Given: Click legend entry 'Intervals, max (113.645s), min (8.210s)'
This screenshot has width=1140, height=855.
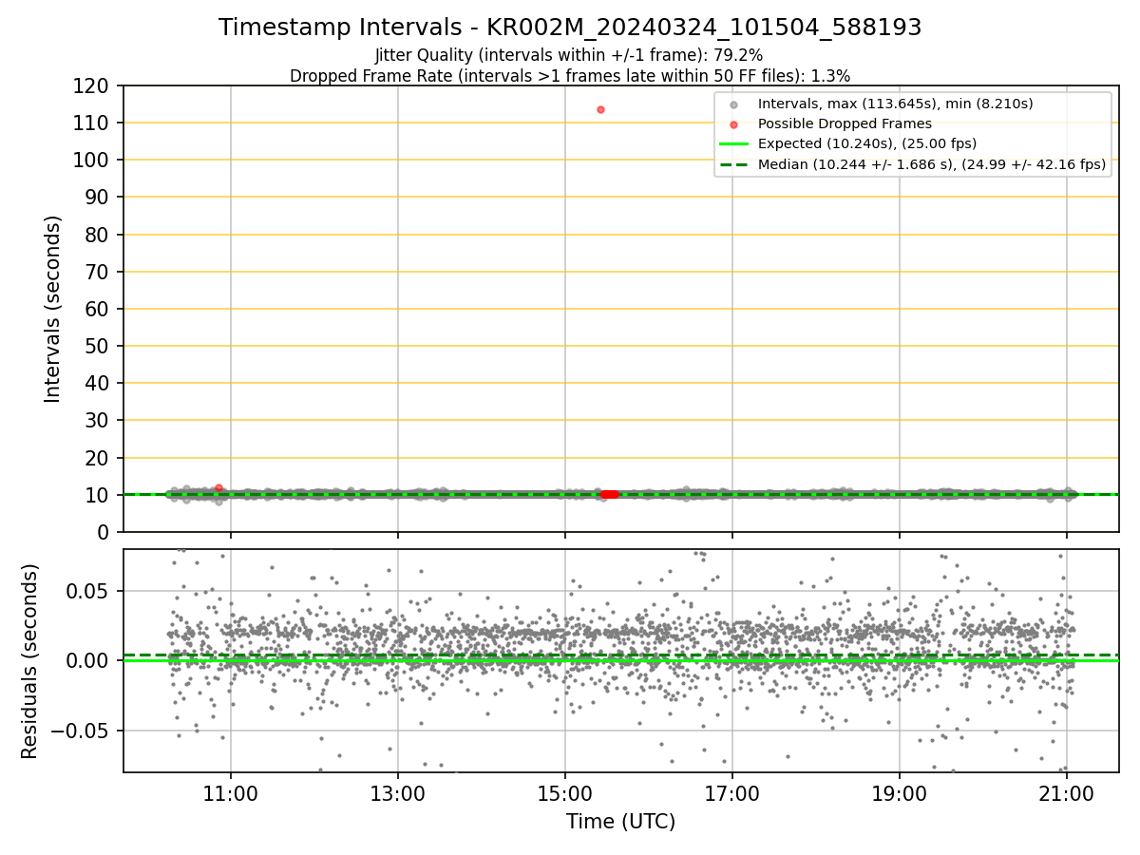Looking at the screenshot, I should [895, 104].
